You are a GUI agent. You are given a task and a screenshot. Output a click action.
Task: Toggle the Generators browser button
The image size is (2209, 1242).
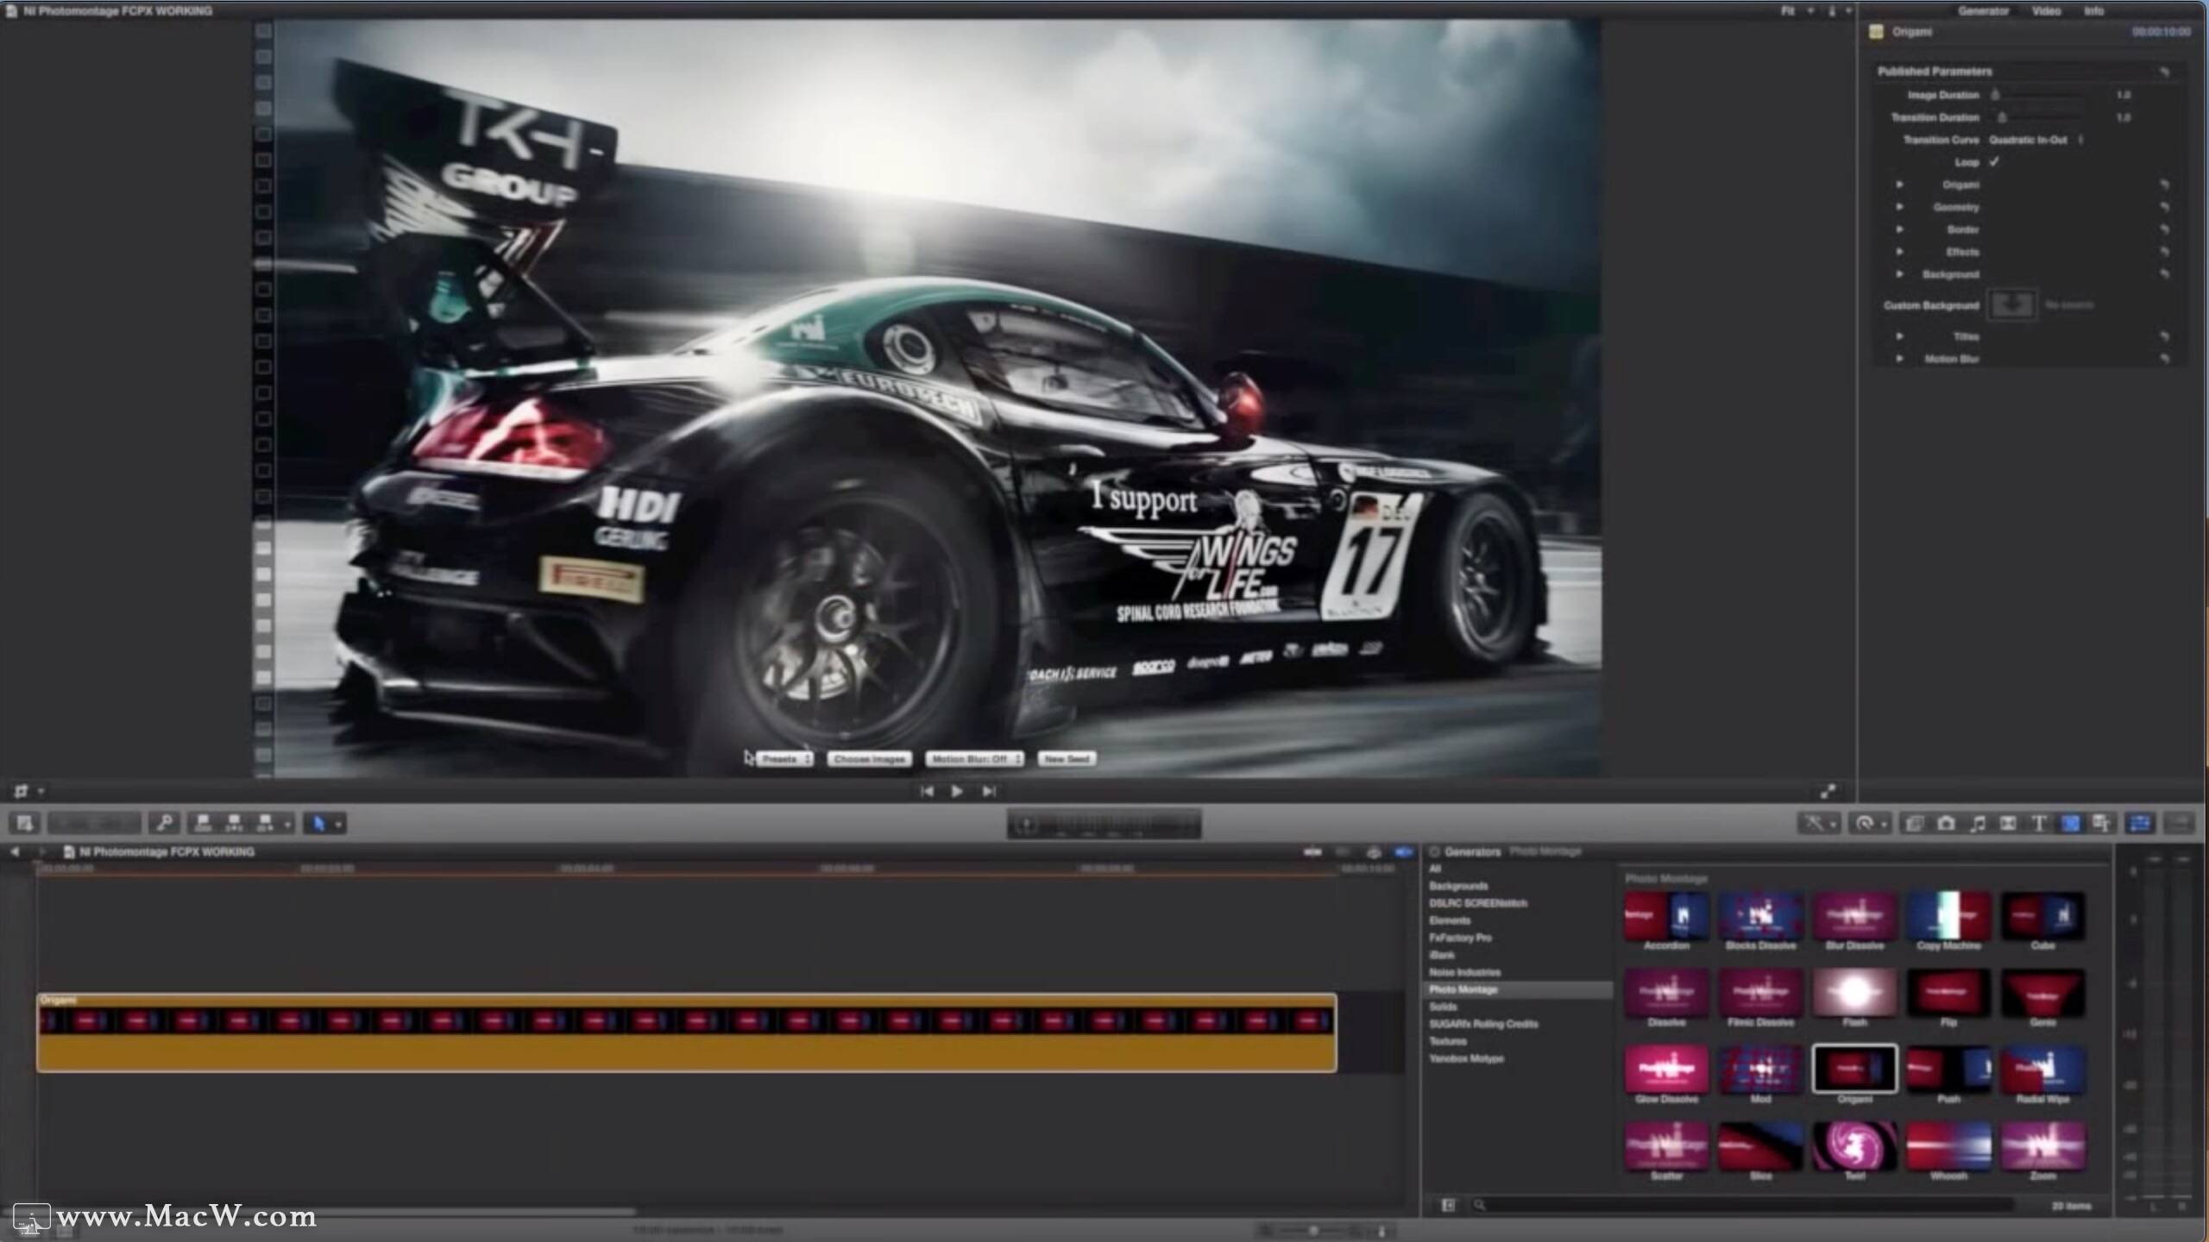pos(2070,823)
